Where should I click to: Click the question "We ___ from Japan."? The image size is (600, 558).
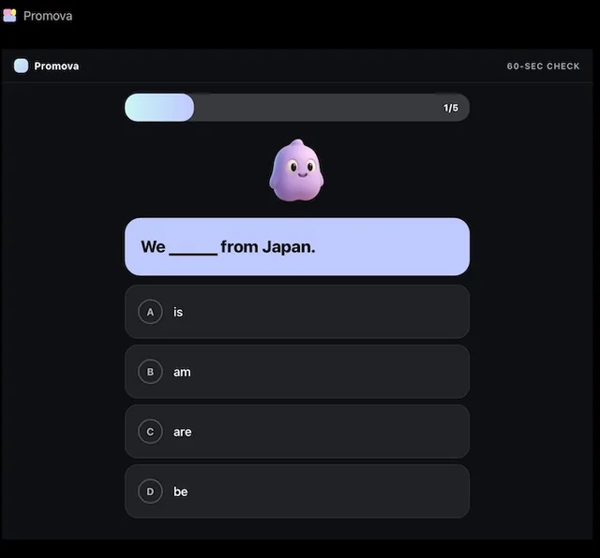[x=297, y=246]
